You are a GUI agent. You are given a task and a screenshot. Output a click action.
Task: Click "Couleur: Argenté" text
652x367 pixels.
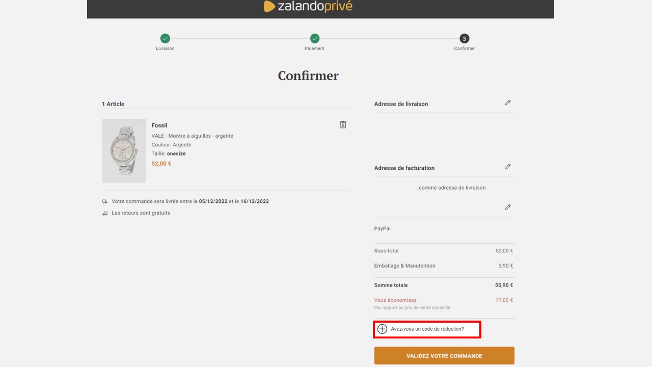[x=171, y=145]
